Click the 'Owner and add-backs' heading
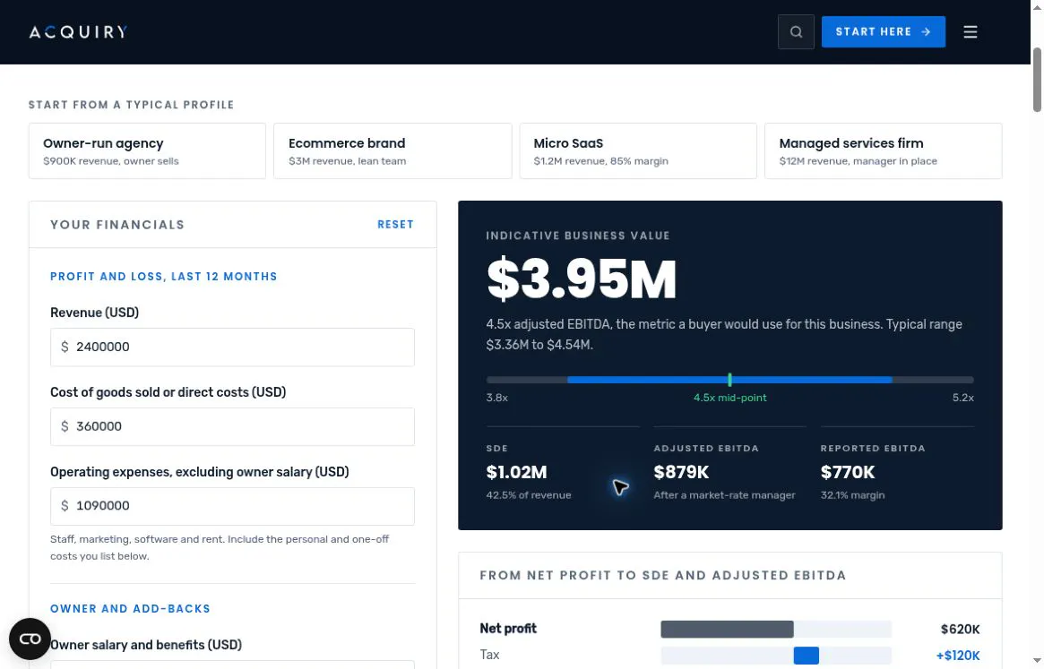 click(x=131, y=609)
